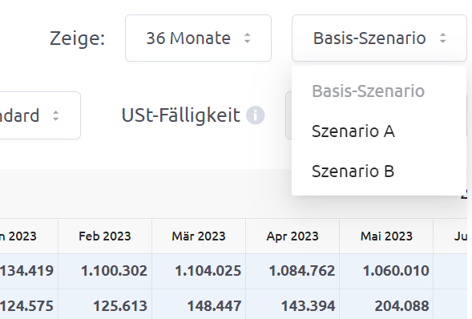Select the cell showing 204.088

[386, 305]
